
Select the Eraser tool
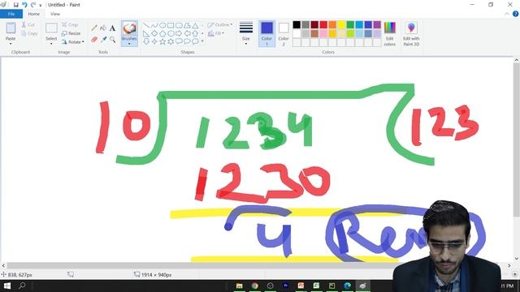94,40
